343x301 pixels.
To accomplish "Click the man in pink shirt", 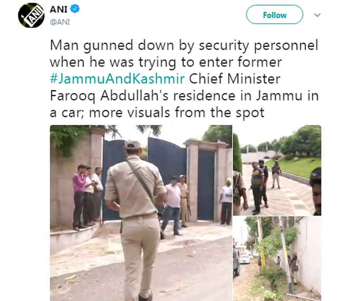I will point(79,197).
